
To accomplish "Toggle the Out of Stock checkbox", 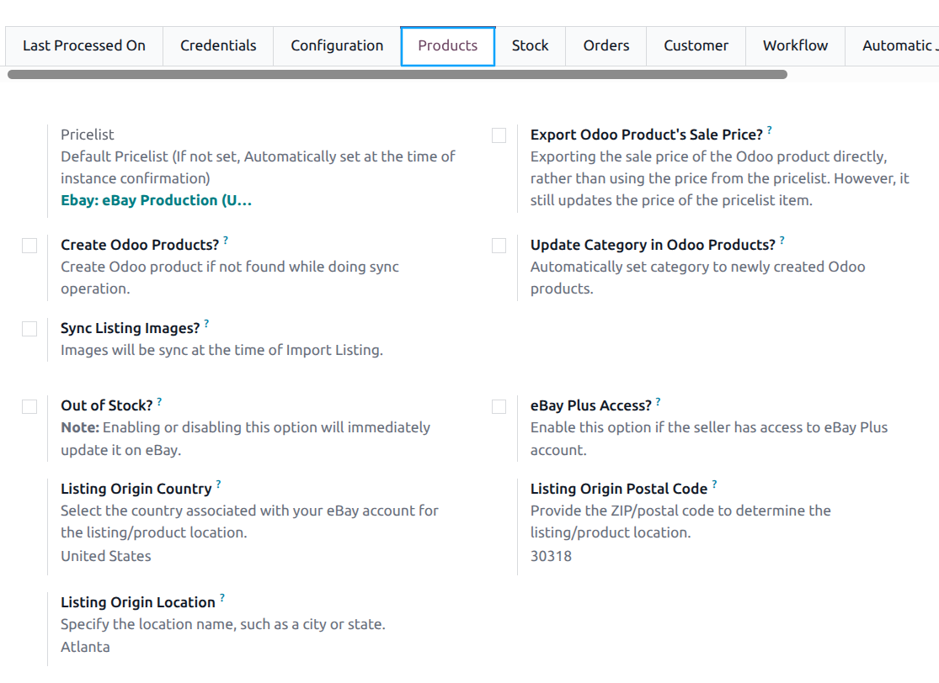I will tap(29, 407).
